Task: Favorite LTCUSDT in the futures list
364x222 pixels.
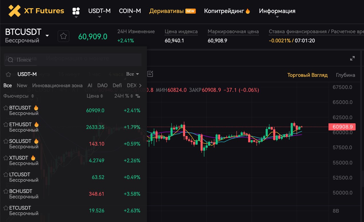Action: click(x=6, y=174)
